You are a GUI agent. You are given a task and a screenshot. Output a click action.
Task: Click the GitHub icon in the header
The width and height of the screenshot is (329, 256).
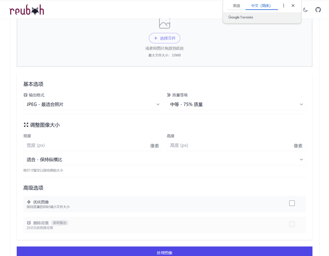[318, 10]
